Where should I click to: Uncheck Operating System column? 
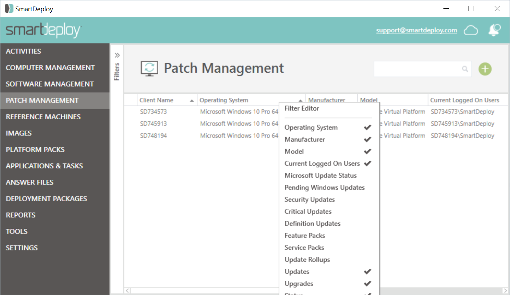pyautogui.click(x=329, y=127)
